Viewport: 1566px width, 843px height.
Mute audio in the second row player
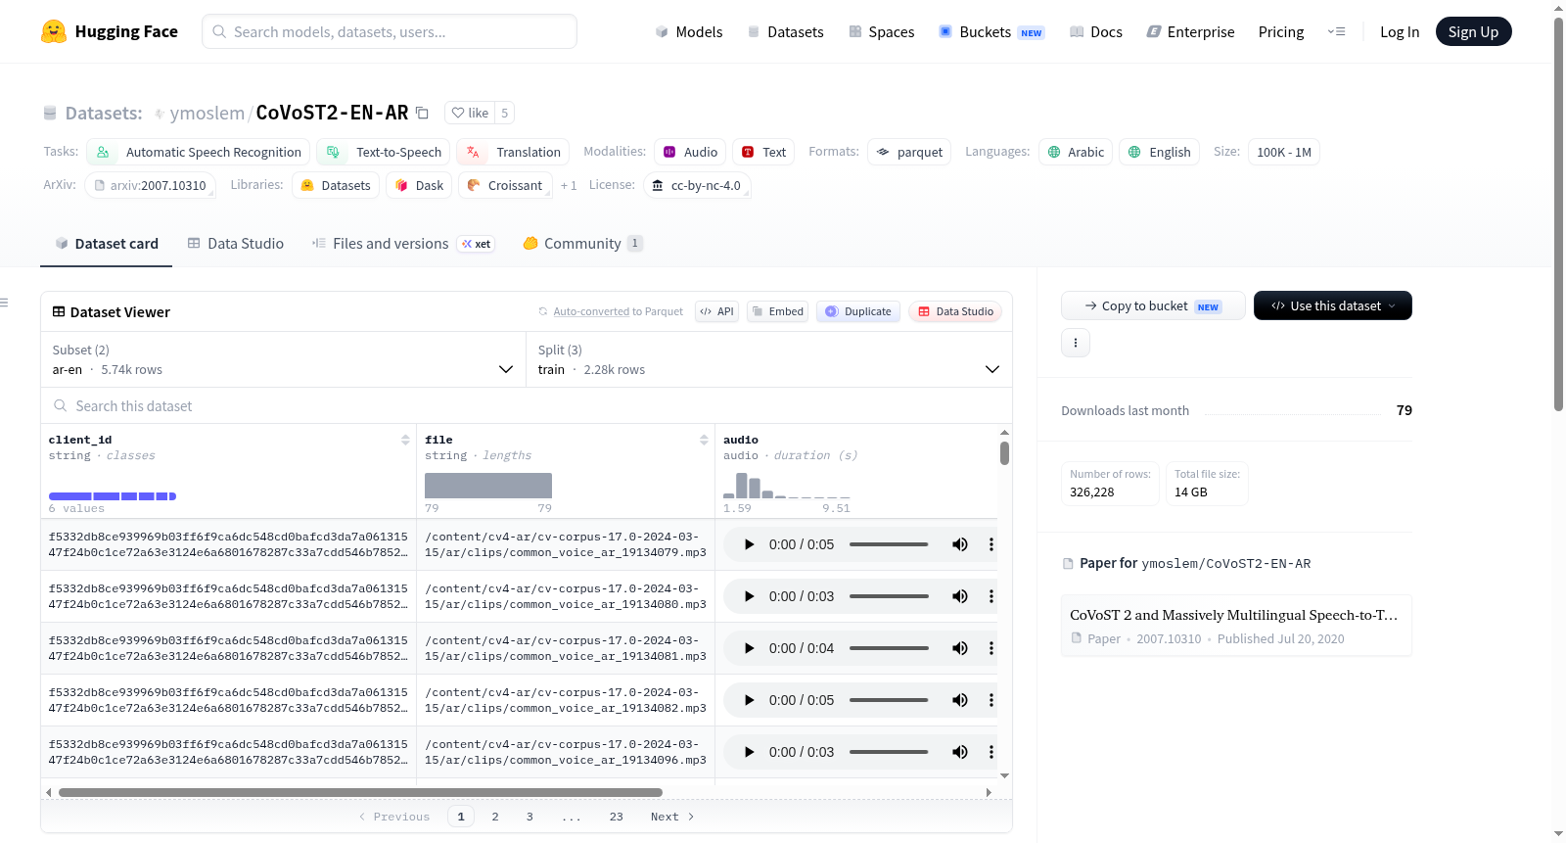coord(960,596)
